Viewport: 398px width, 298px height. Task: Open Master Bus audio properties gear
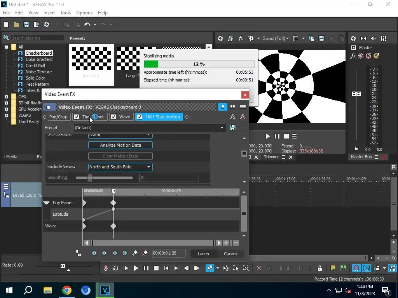coord(353,38)
